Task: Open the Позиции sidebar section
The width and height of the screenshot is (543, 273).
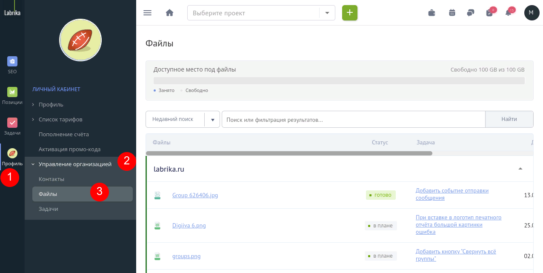Action: 12,96
